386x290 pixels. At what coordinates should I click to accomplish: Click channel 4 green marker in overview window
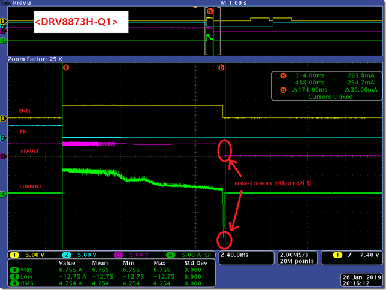tap(3, 41)
